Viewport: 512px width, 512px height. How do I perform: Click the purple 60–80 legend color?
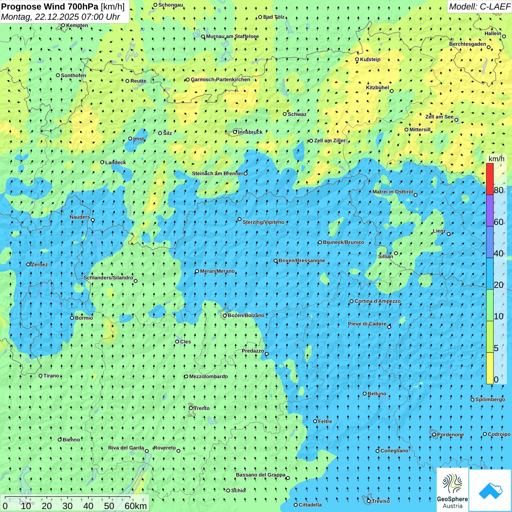490,211
